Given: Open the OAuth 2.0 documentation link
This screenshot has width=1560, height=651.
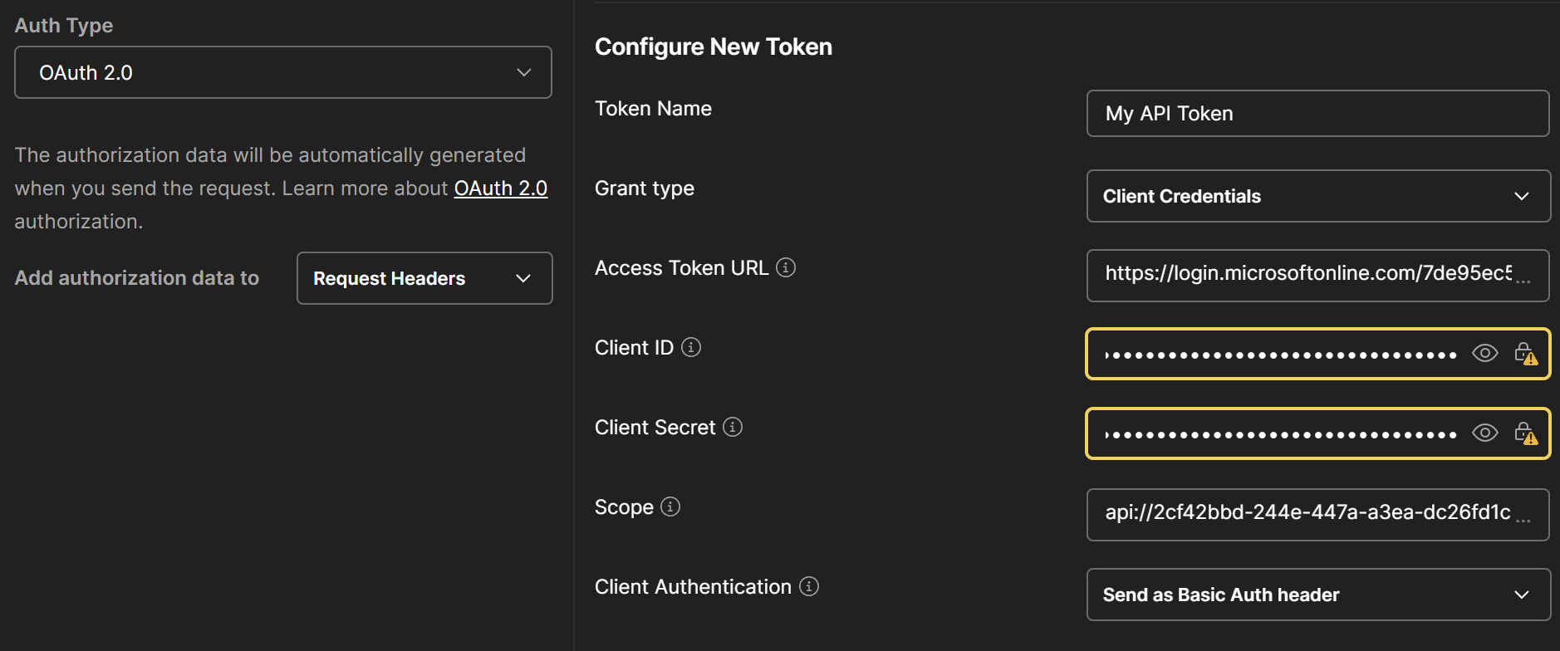Looking at the screenshot, I should [500, 188].
